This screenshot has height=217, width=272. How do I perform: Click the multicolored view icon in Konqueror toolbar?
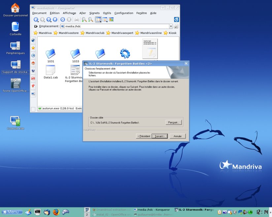click(111, 19)
